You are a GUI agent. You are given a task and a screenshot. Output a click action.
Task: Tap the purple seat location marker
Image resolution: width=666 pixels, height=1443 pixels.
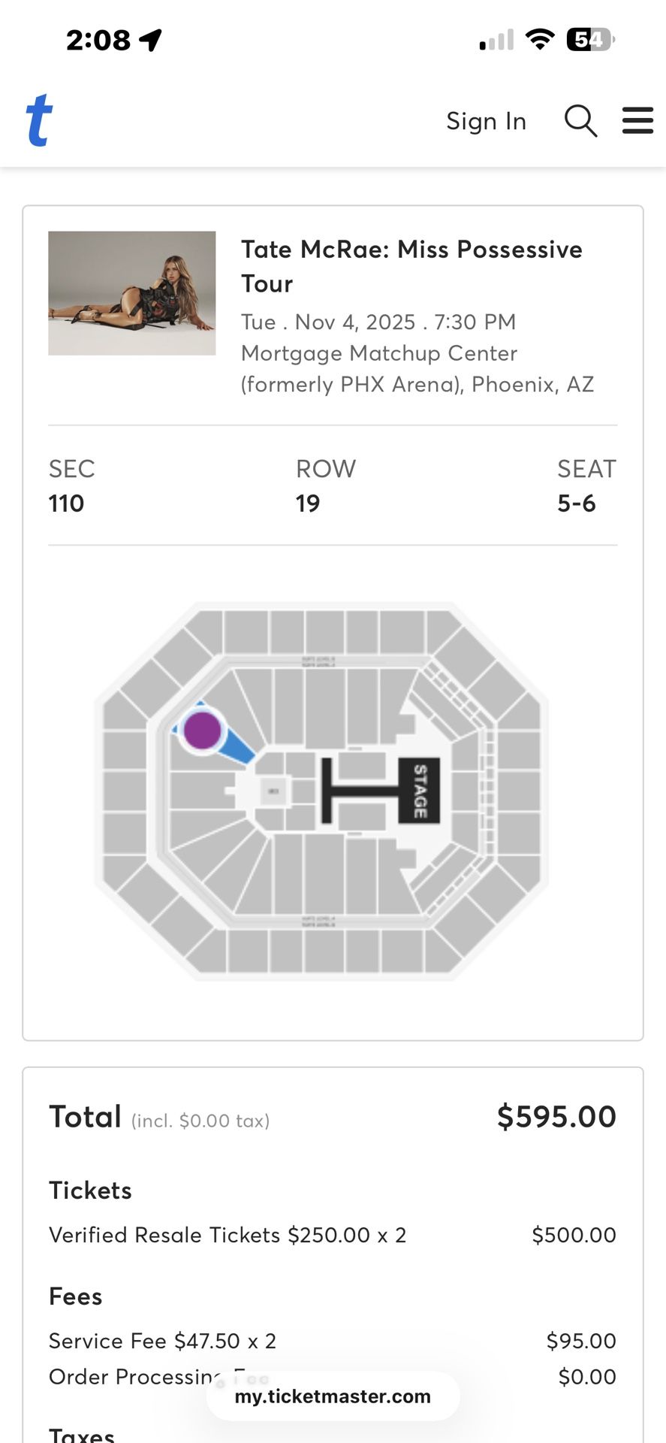(202, 731)
